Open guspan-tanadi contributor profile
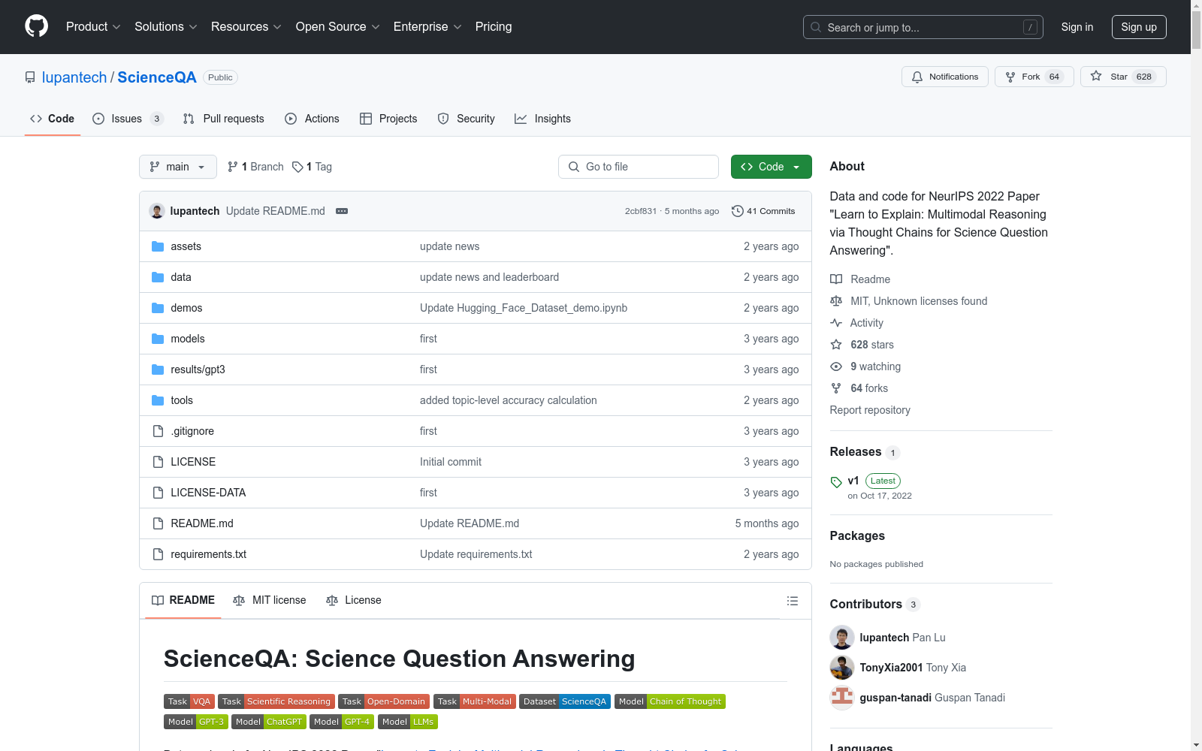1202x751 pixels. point(932,698)
